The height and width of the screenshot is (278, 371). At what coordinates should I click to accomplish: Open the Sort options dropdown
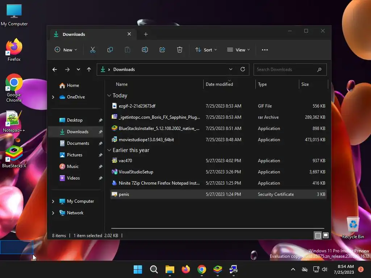pyautogui.click(x=206, y=50)
